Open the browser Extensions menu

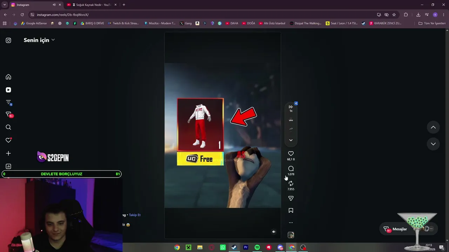[406, 15]
